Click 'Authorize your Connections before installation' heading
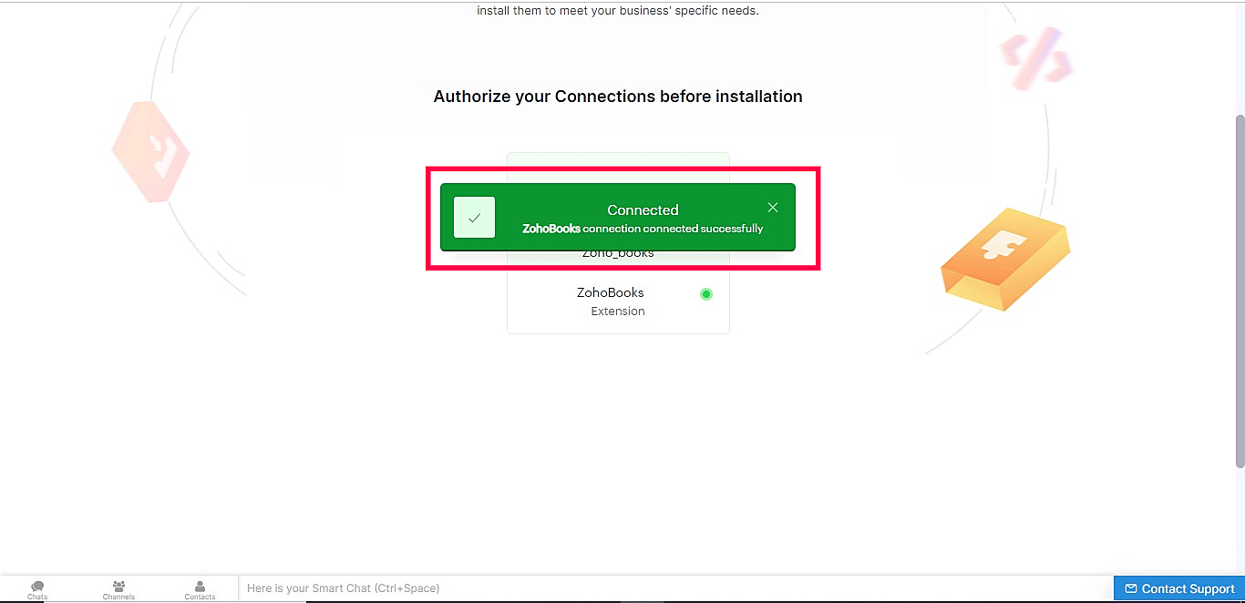 point(618,97)
